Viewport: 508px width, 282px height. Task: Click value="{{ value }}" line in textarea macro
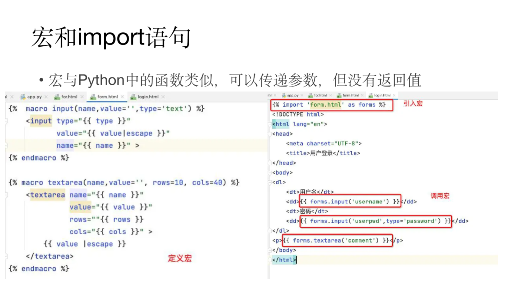(111, 207)
